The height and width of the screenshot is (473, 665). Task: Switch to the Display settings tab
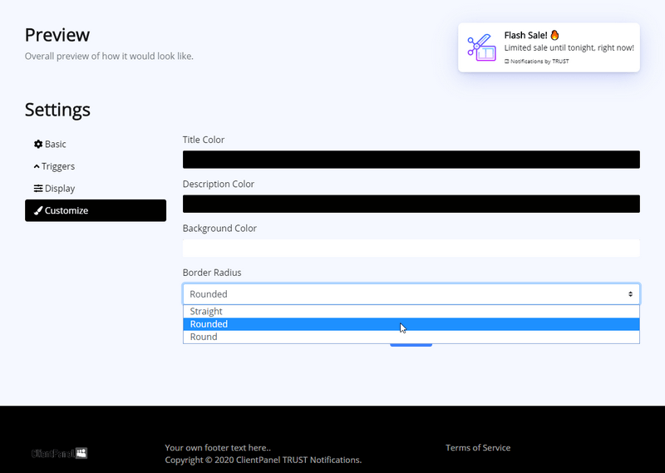pyautogui.click(x=96, y=189)
